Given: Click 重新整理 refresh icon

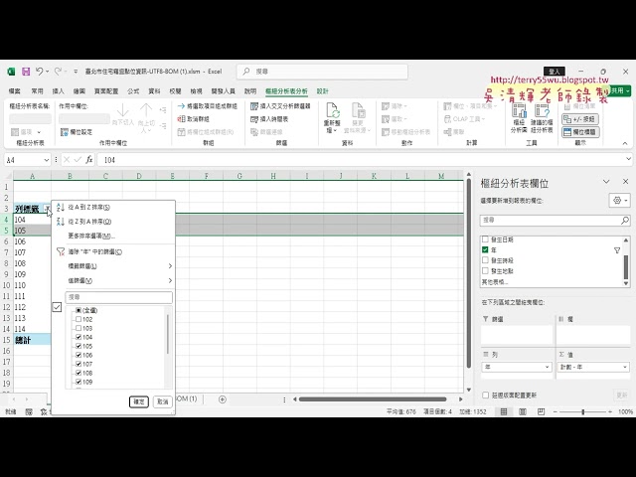Looking at the screenshot, I should click(x=332, y=111).
